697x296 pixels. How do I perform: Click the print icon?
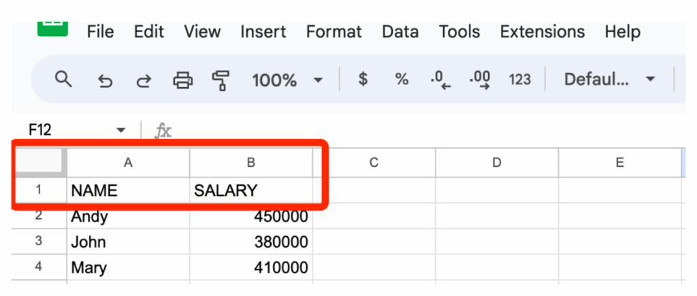point(182,81)
